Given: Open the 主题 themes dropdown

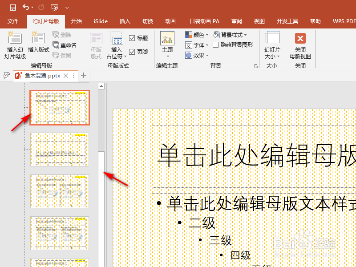Looking at the screenshot, I should [x=167, y=44].
